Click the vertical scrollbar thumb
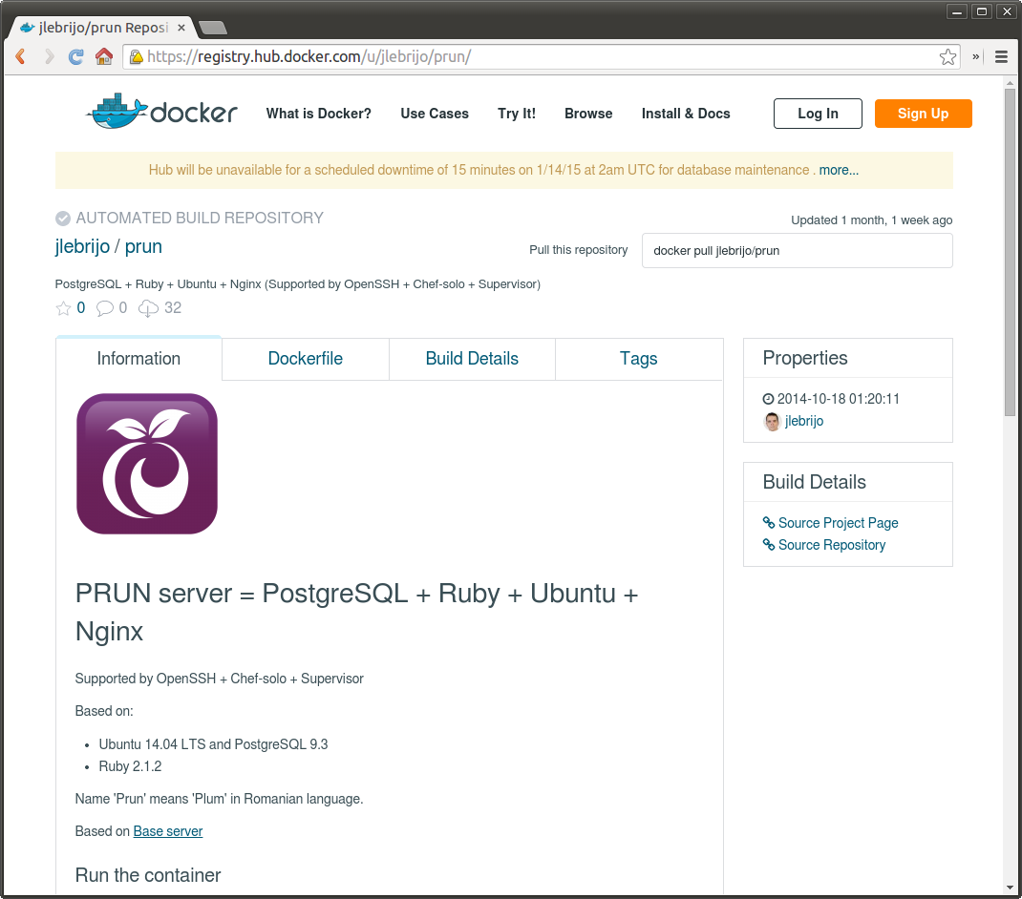This screenshot has height=899, width=1022. pyautogui.click(x=1010, y=252)
